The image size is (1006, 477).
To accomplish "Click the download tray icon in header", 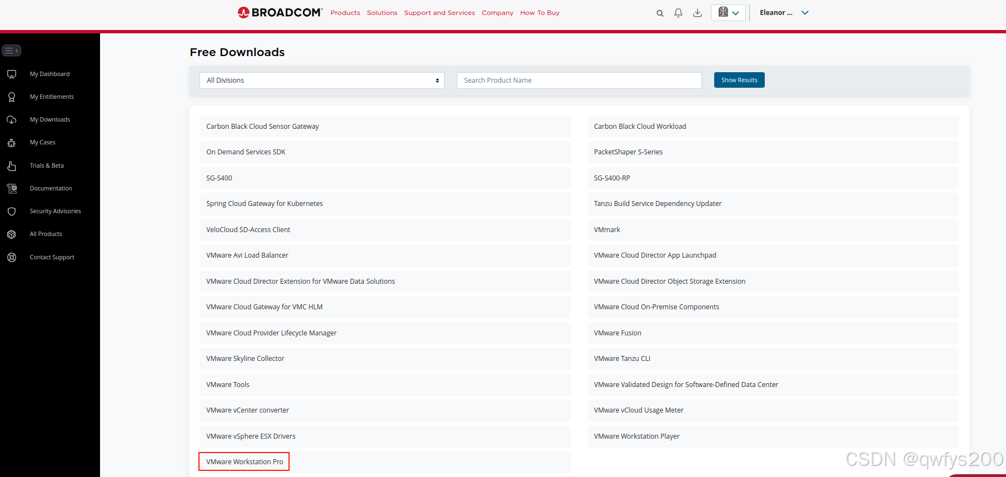I will [x=698, y=13].
